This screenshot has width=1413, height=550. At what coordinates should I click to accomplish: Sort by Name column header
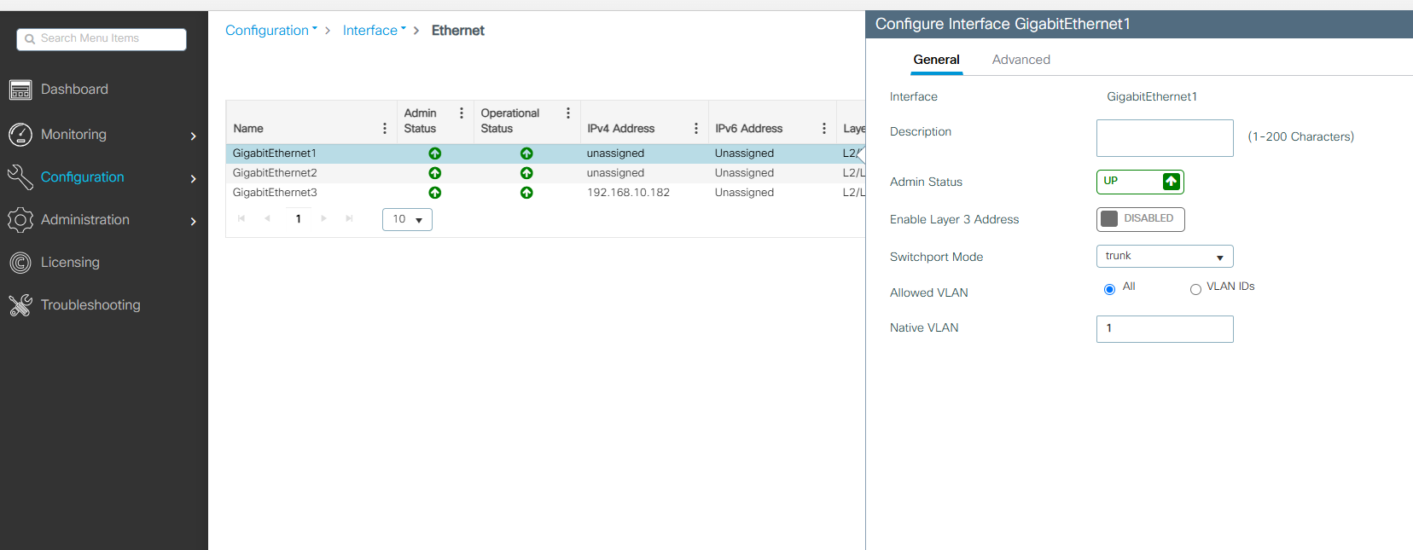248,129
